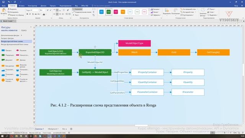Open the Select (Выделить) dropdown
Image resolution: width=245 pixels, height=138 pixels.
click(212, 15)
